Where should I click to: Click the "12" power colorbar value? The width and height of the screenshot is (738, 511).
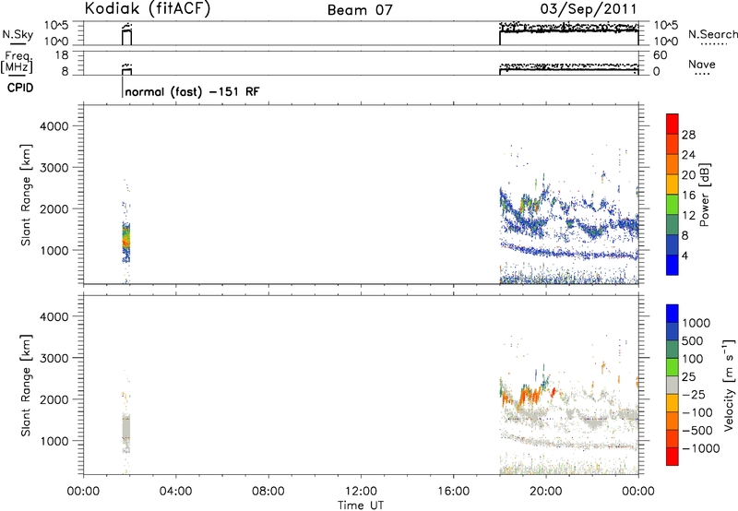[688, 215]
